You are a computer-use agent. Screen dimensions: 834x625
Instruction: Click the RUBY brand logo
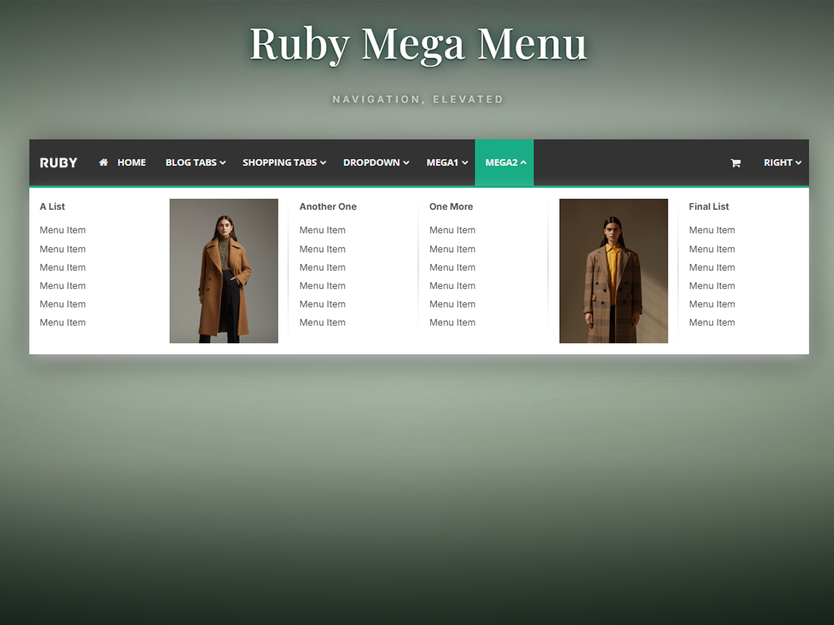click(x=59, y=163)
